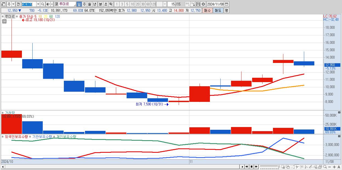The height and width of the screenshot is (170, 342).
Task: Toggle the 개인보유수량 indicator square
Action: (x=54, y=136)
